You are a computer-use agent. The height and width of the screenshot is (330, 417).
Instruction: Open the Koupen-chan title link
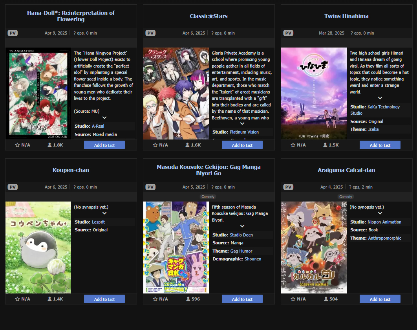pos(71,170)
